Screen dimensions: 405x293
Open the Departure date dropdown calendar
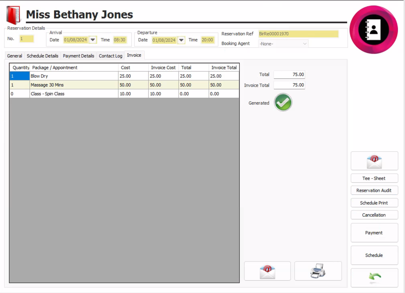point(181,40)
